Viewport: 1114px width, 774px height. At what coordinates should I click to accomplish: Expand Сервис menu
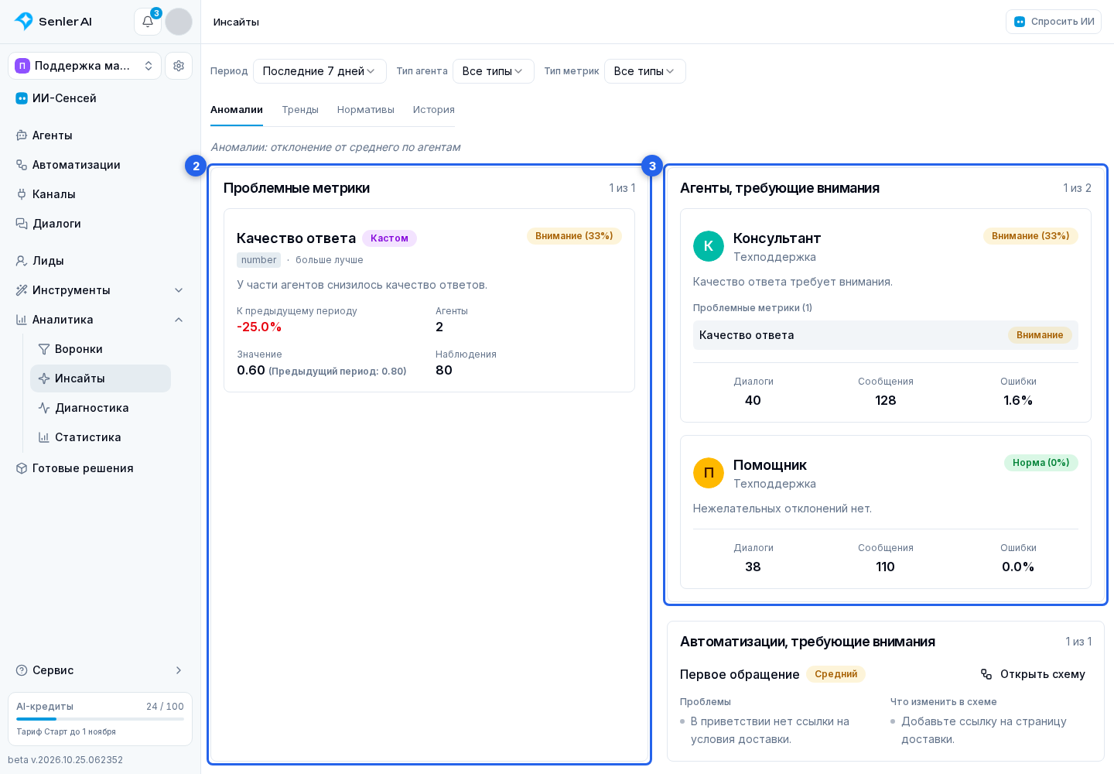101,670
